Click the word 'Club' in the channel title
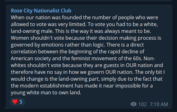 [66, 11]
